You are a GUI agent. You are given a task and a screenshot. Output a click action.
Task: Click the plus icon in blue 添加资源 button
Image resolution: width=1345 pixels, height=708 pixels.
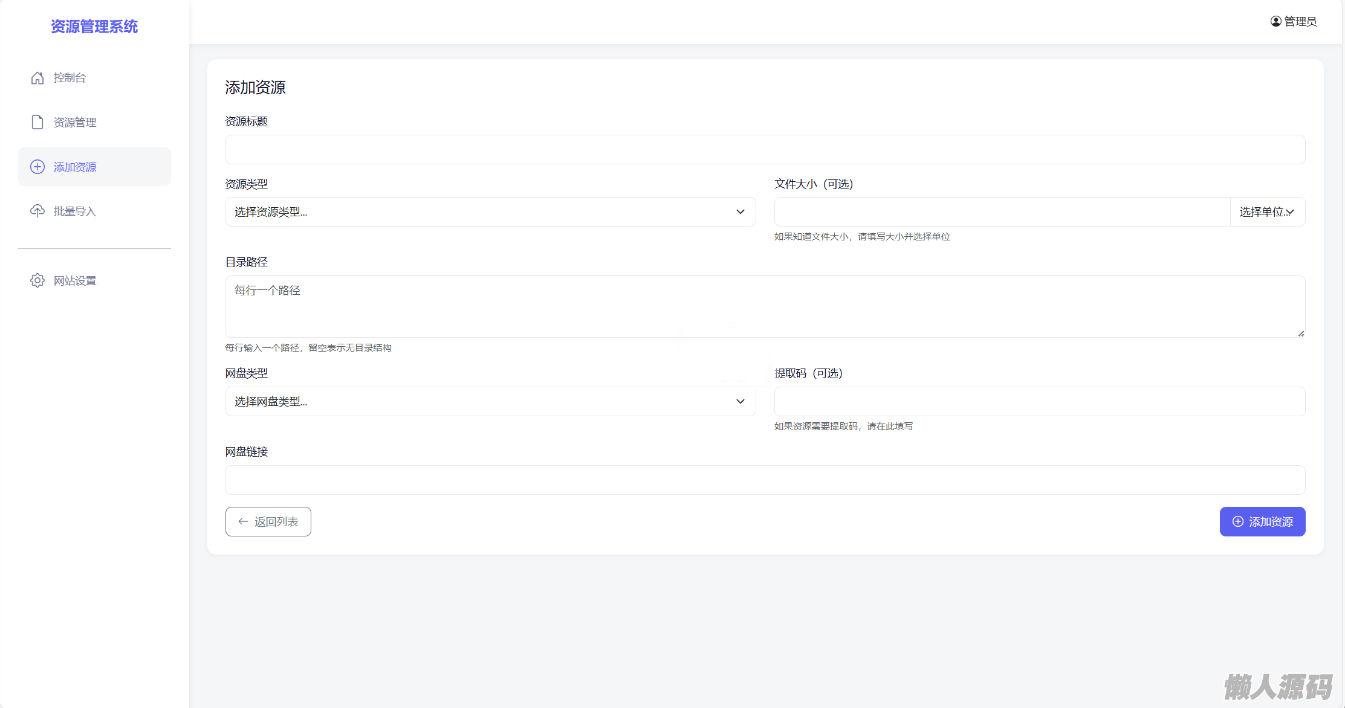click(x=1238, y=521)
